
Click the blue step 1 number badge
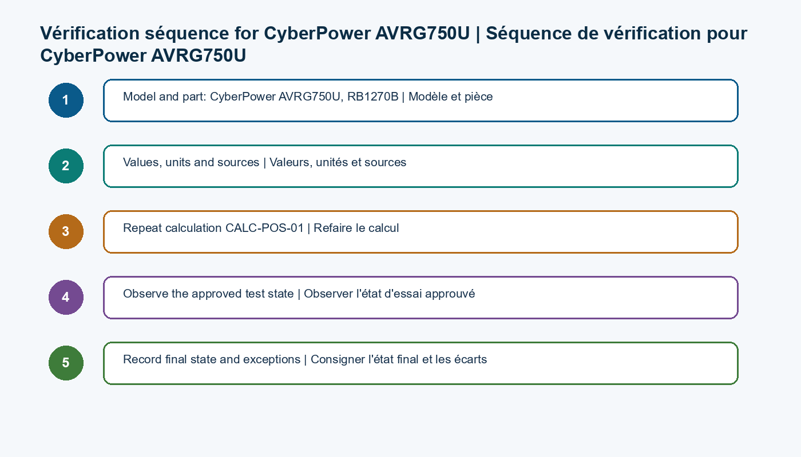click(x=66, y=101)
